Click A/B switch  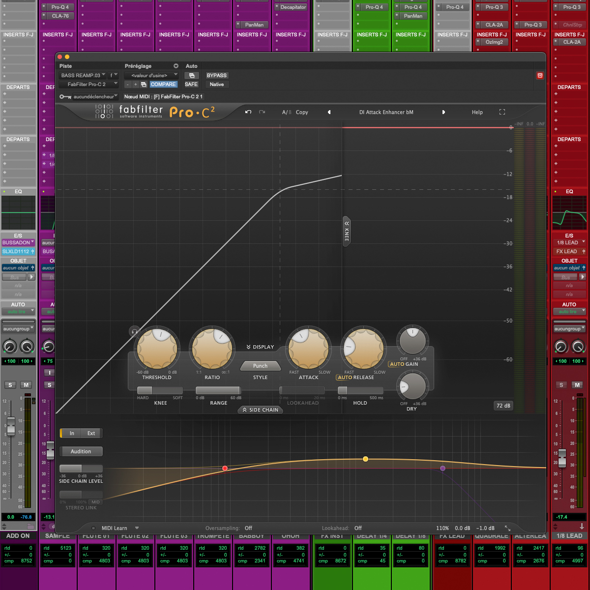(x=286, y=112)
